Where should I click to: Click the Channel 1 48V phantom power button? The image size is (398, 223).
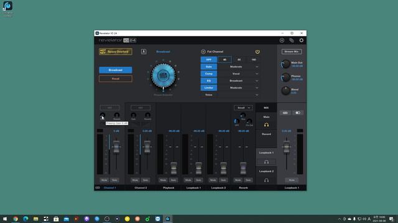pyautogui.click(x=109, y=108)
